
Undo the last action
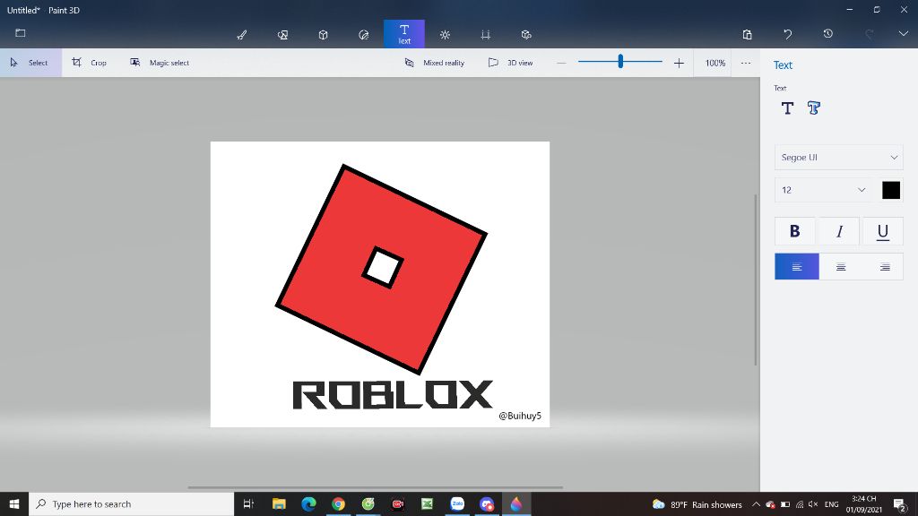(787, 34)
